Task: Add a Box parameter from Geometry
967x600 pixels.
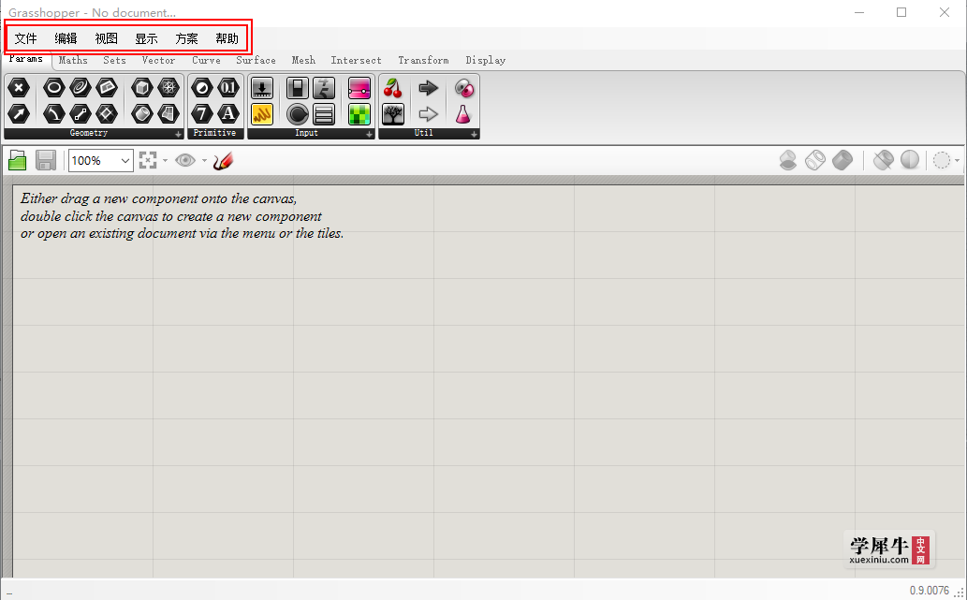Action: tap(142, 88)
